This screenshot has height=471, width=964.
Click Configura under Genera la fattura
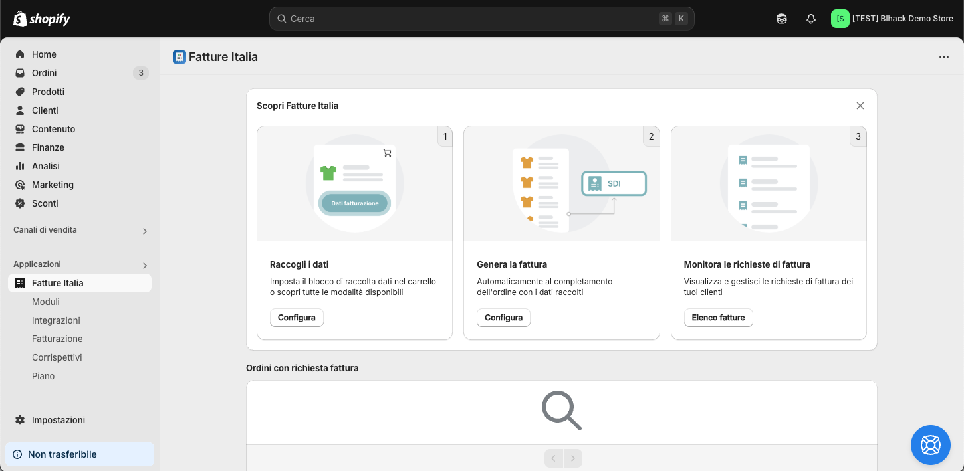click(x=503, y=318)
